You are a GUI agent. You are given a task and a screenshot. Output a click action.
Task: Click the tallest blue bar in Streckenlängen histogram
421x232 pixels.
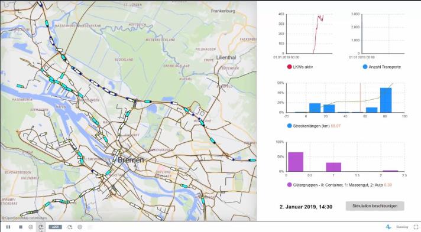[386, 100]
